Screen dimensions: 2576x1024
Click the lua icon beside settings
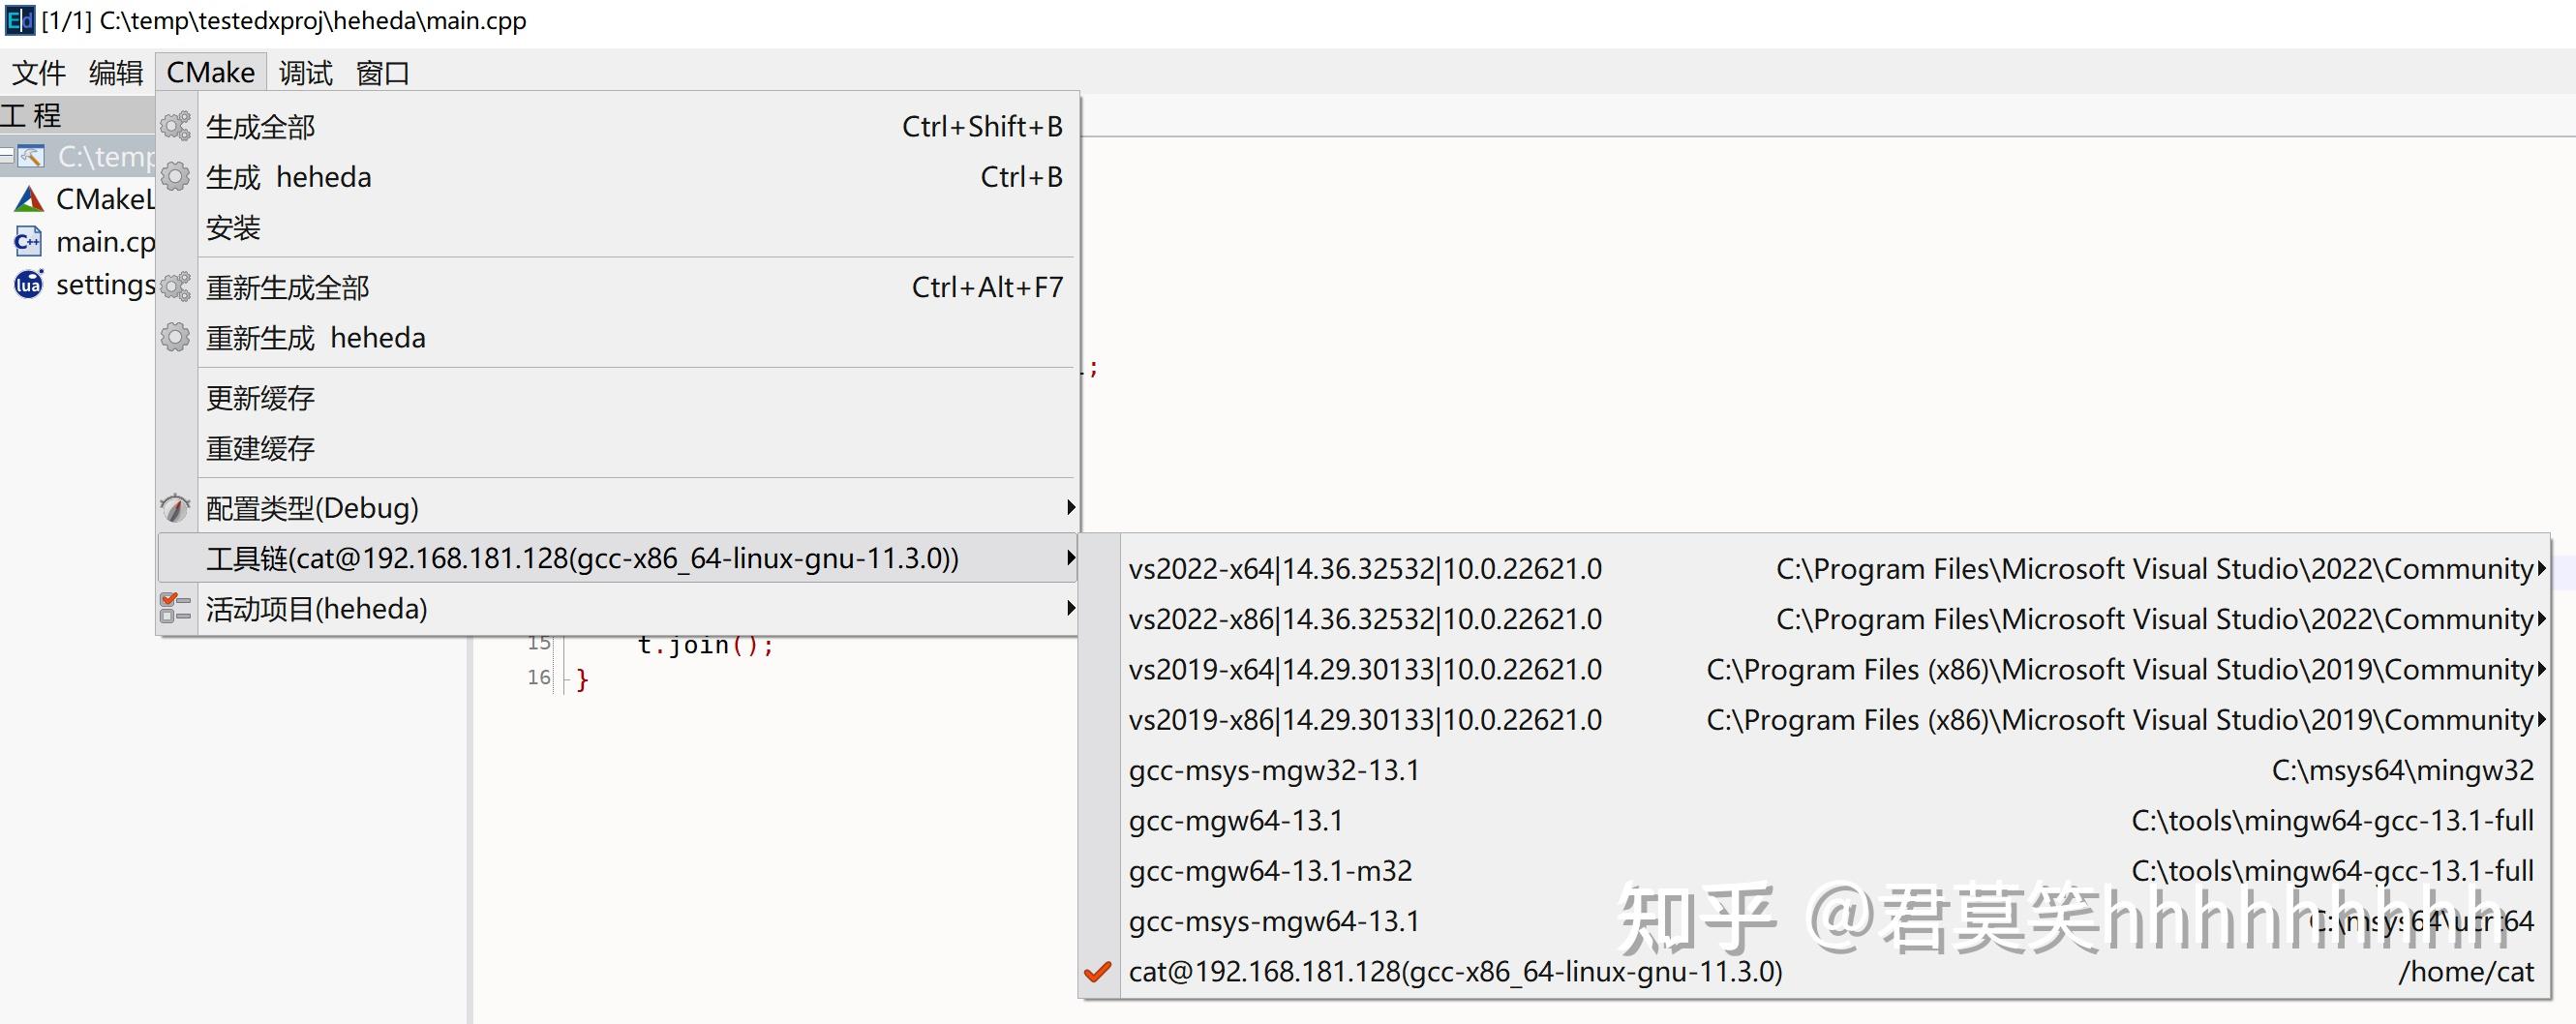pos(26,284)
